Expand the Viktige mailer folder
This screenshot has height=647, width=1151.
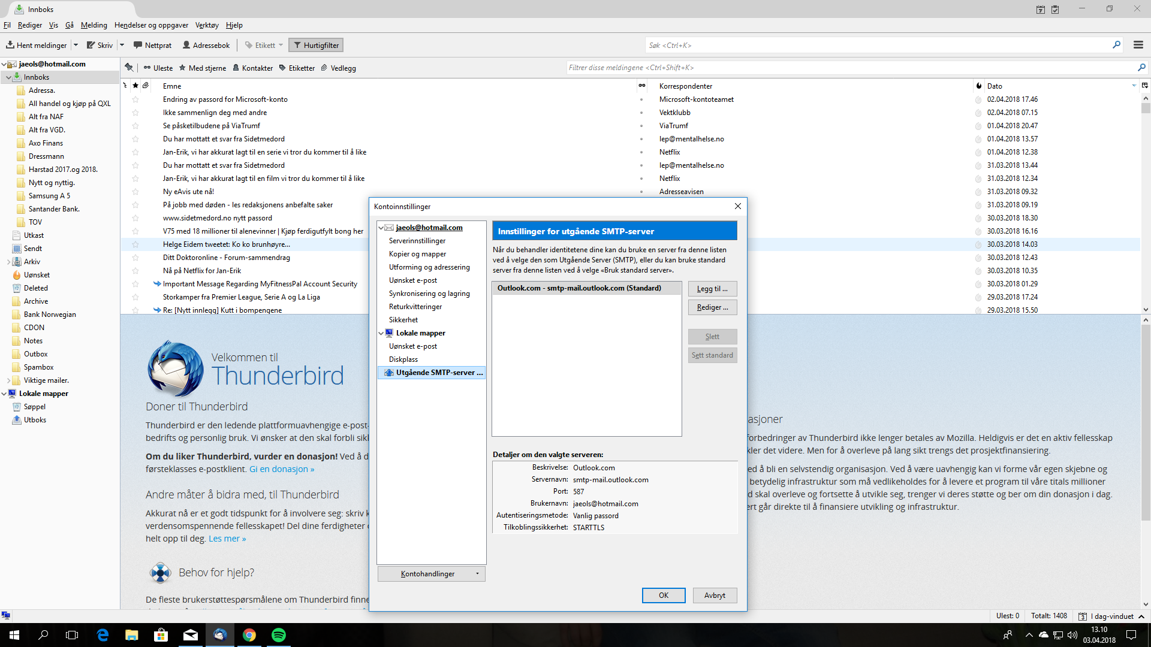(x=8, y=380)
